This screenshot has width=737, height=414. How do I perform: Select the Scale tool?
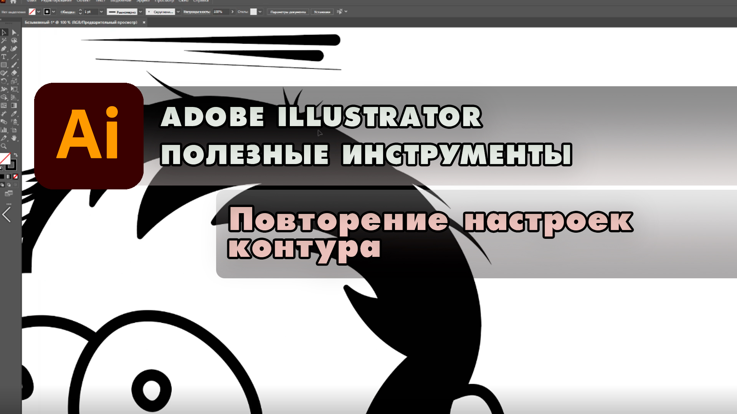pos(14,81)
